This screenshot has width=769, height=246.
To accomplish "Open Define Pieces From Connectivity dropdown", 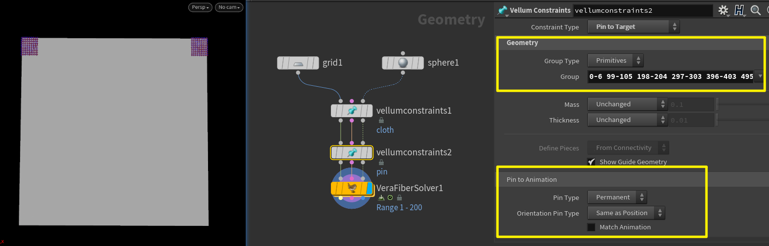I will pos(628,148).
